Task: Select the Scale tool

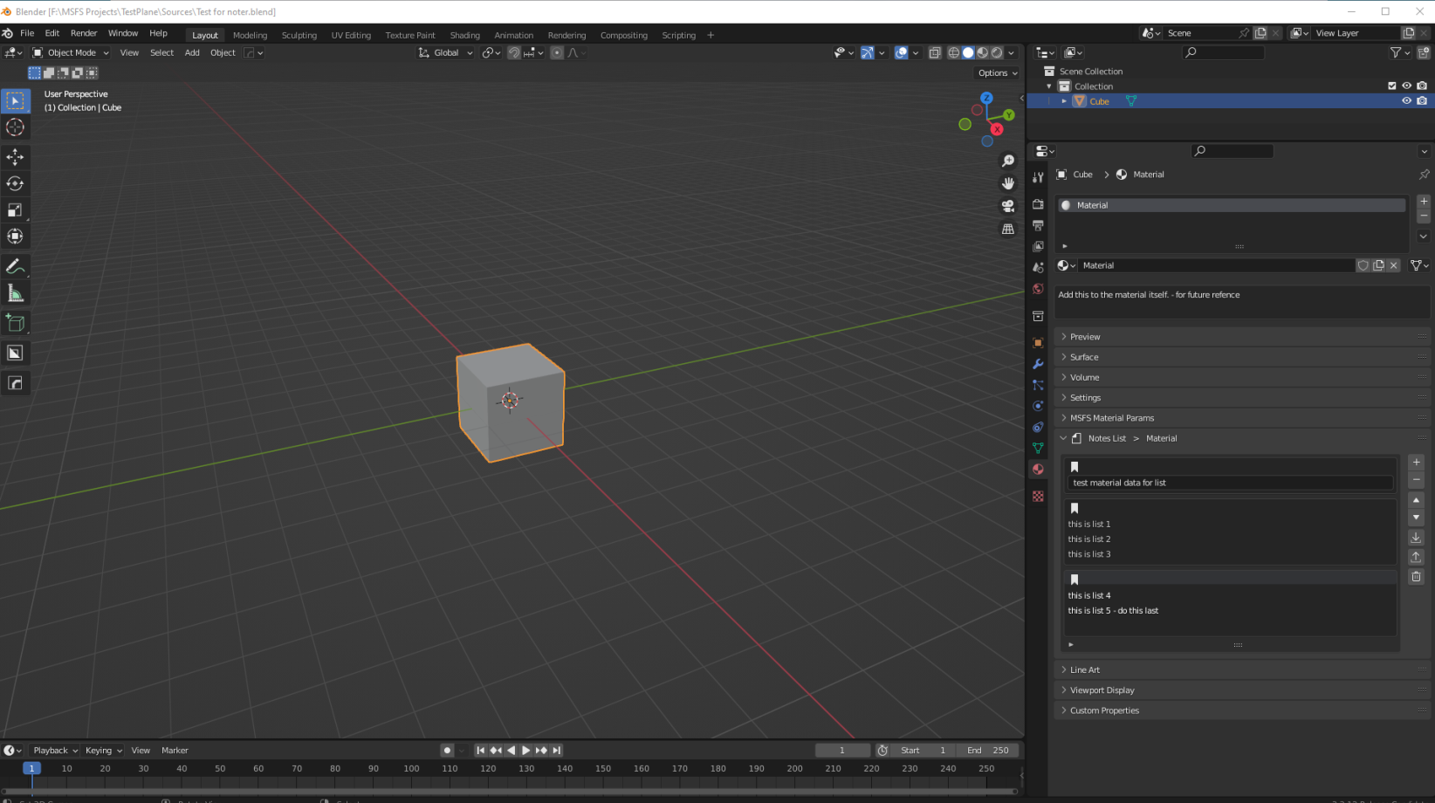Action: [x=15, y=210]
